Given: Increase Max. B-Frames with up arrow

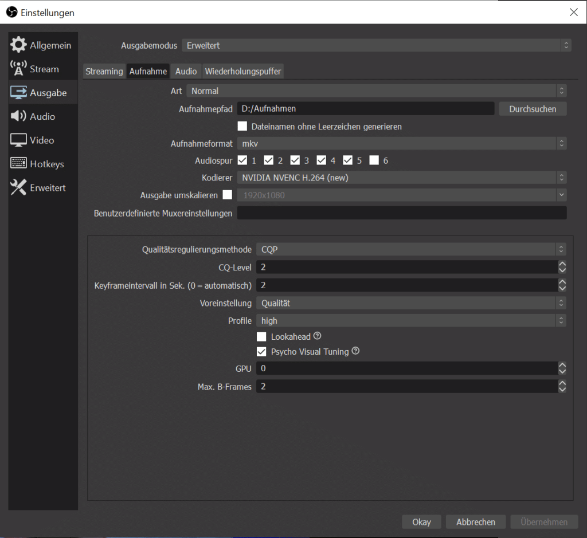Looking at the screenshot, I should tap(562, 383).
